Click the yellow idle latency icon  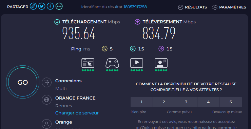click(x=104, y=49)
